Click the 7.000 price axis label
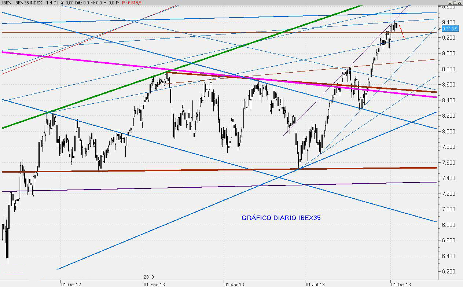 coord(449,209)
